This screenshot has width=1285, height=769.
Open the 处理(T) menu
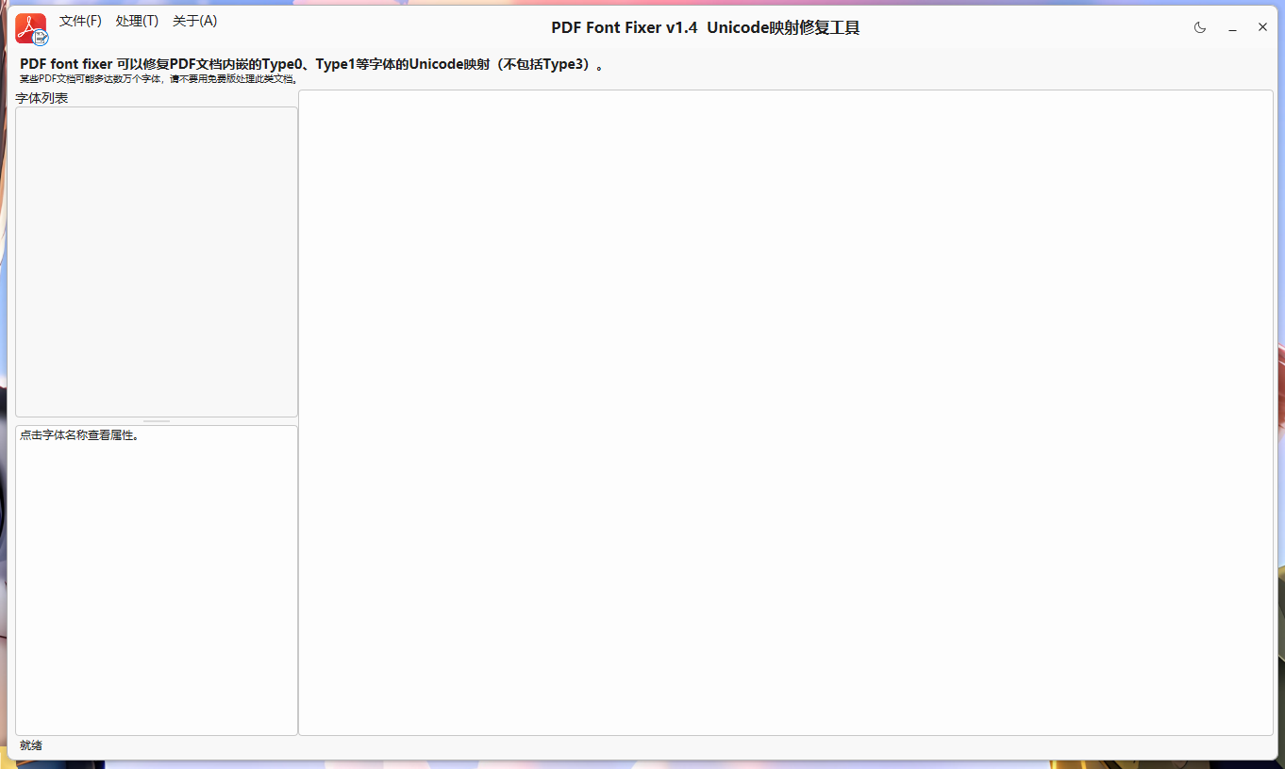(138, 20)
